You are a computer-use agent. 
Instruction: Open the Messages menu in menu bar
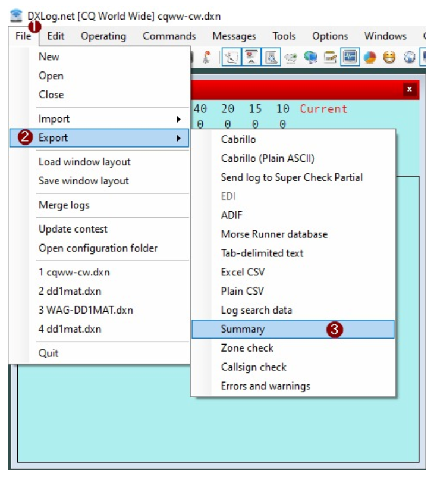click(234, 36)
